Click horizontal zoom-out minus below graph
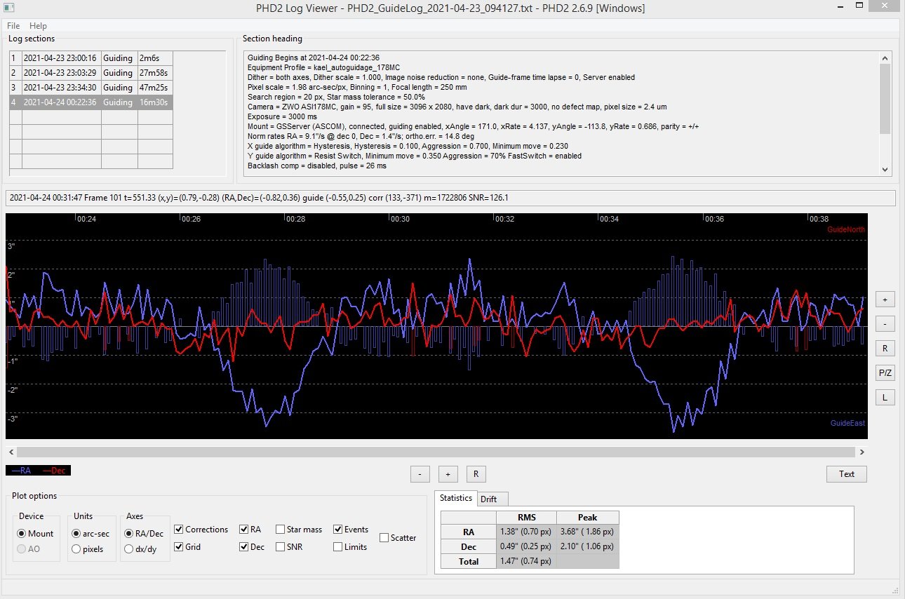 click(x=420, y=473)
